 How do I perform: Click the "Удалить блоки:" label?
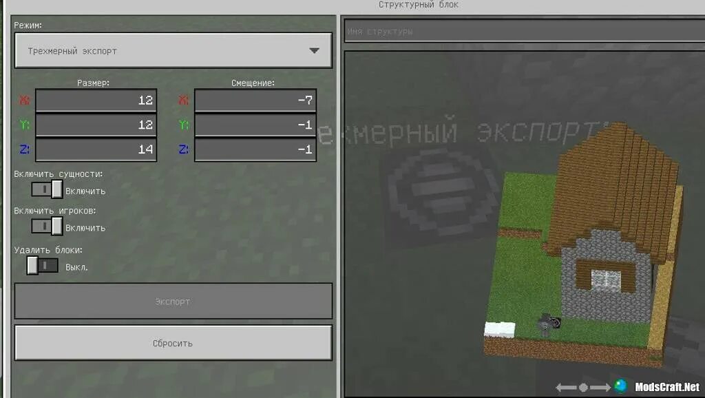coord(48,250)
